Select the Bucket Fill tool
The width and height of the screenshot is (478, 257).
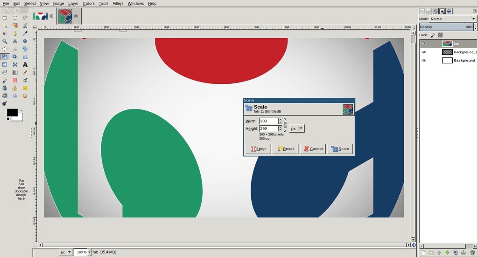pos(5,72)
